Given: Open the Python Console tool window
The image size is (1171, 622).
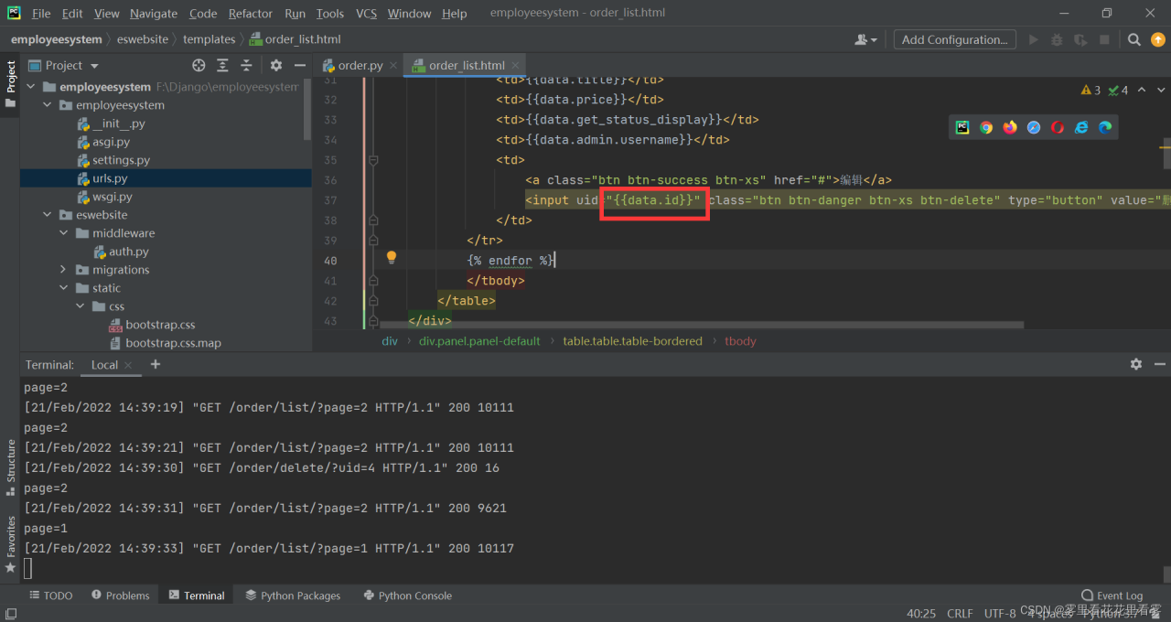Looking at the screenshot, I should (407, 595).
